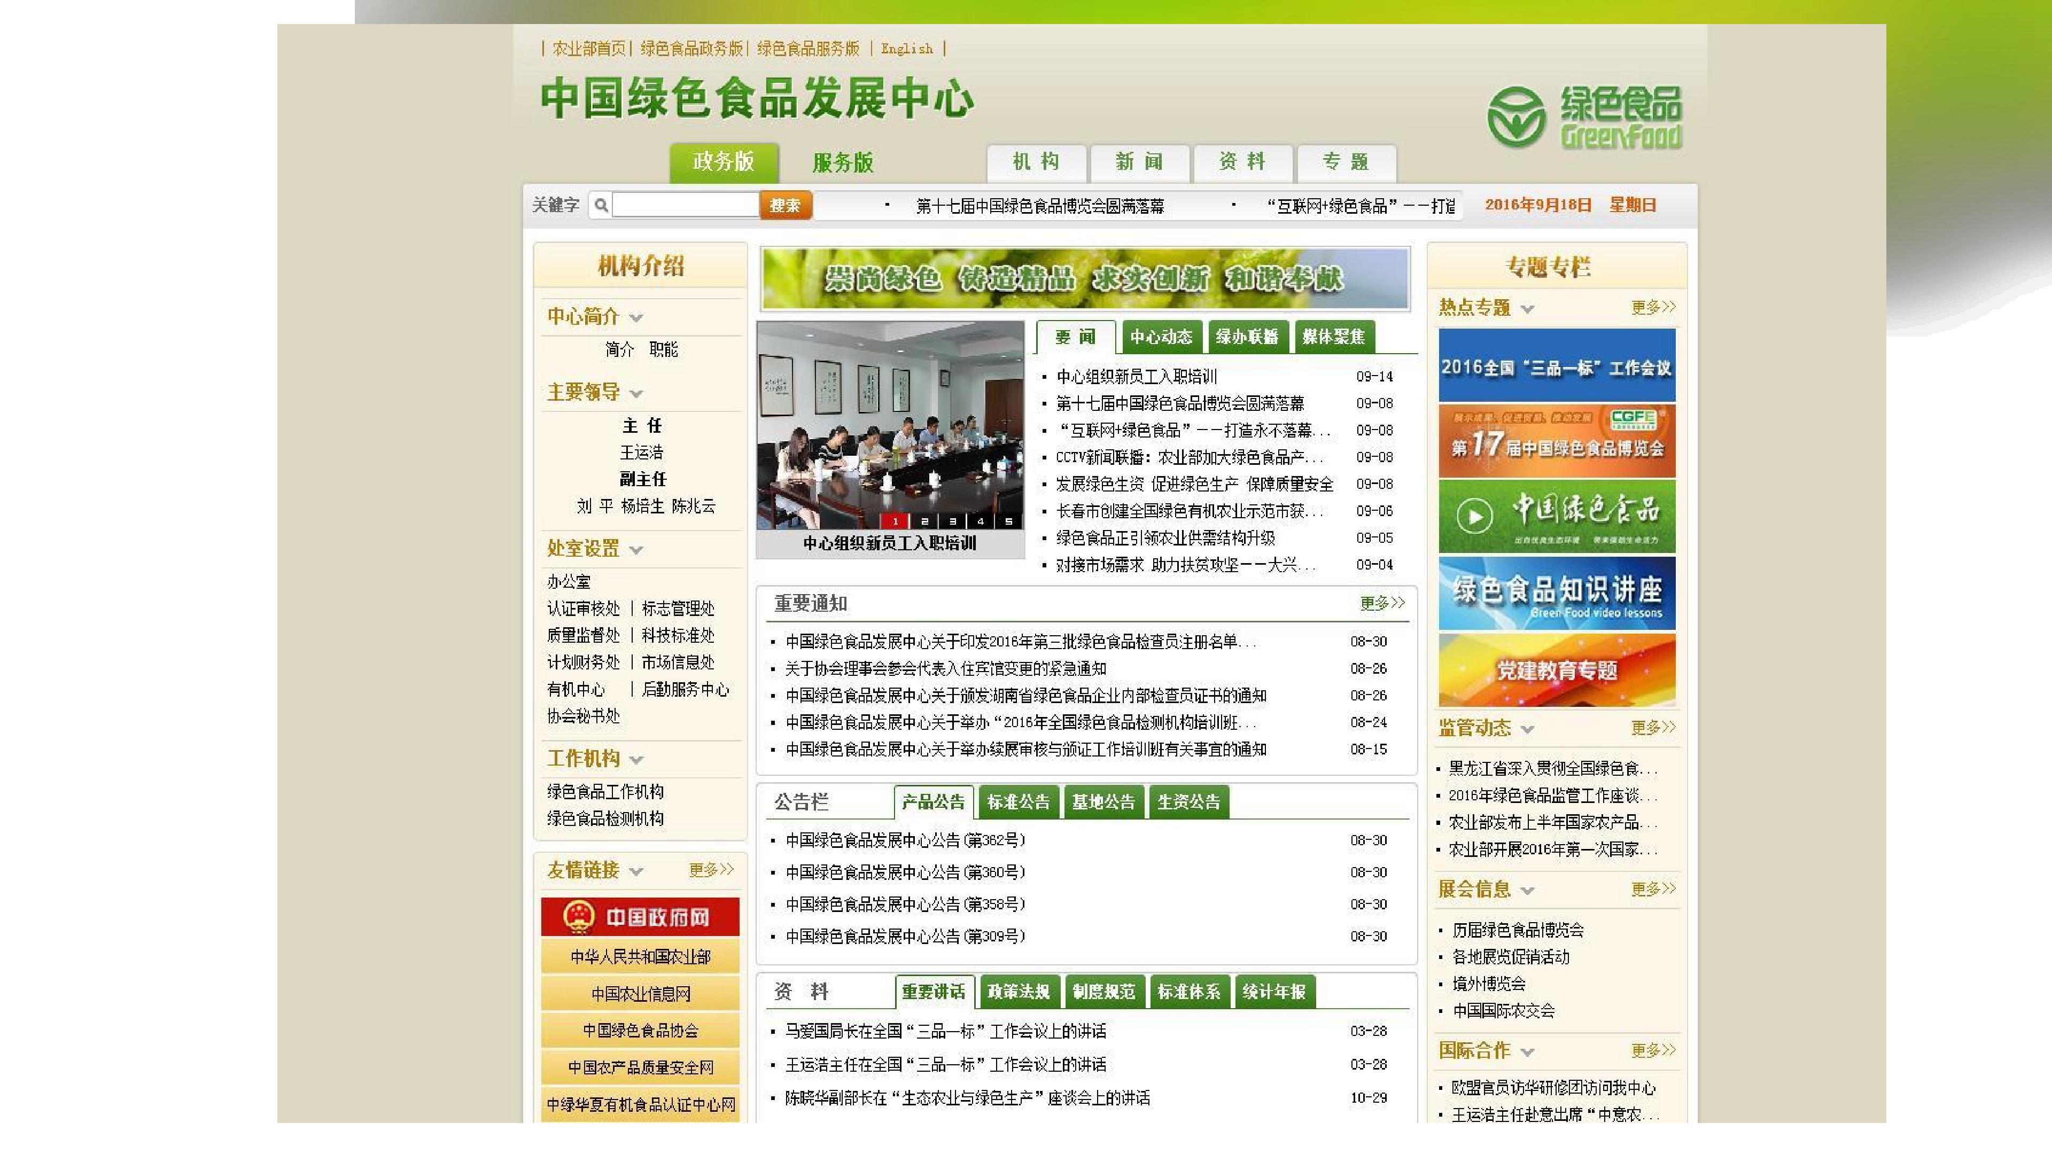Screen dimensions: 2052x1154
Task: Click the orange 搜索 button
Action: (786, 206)
